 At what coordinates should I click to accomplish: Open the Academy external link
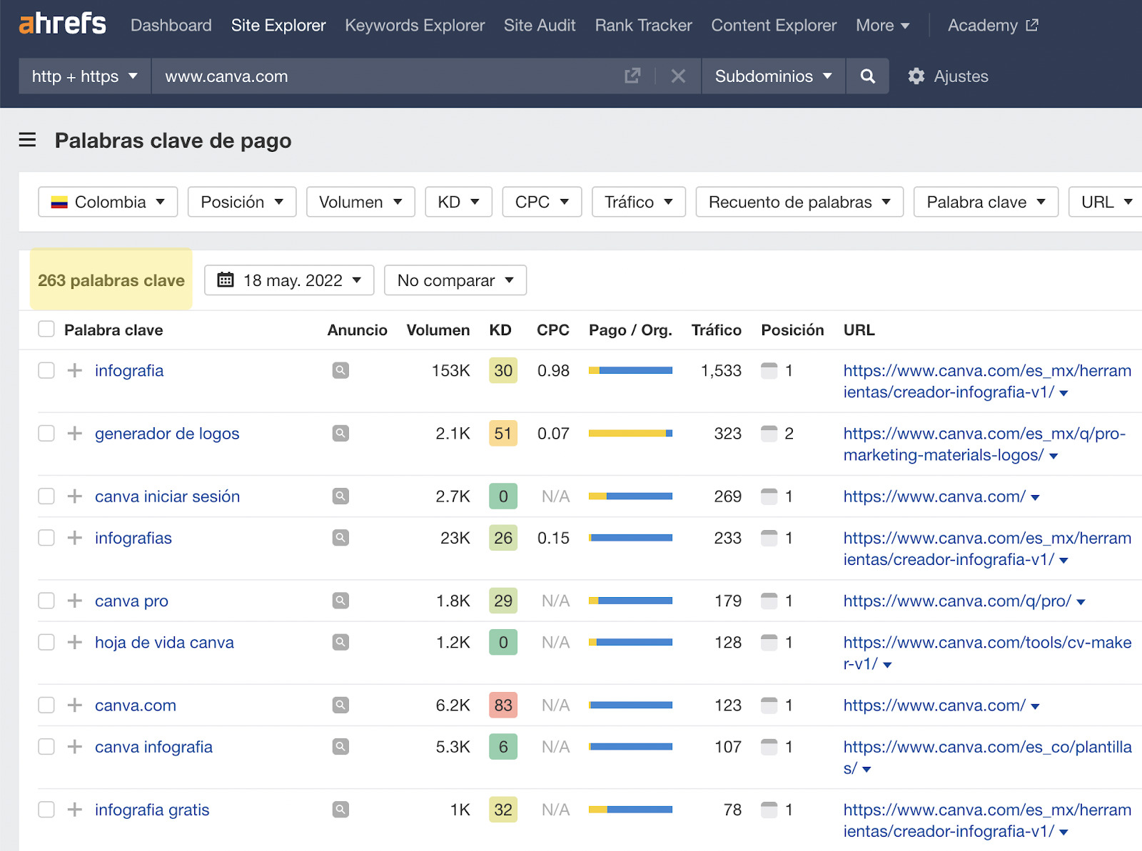[x=993, y=26]
